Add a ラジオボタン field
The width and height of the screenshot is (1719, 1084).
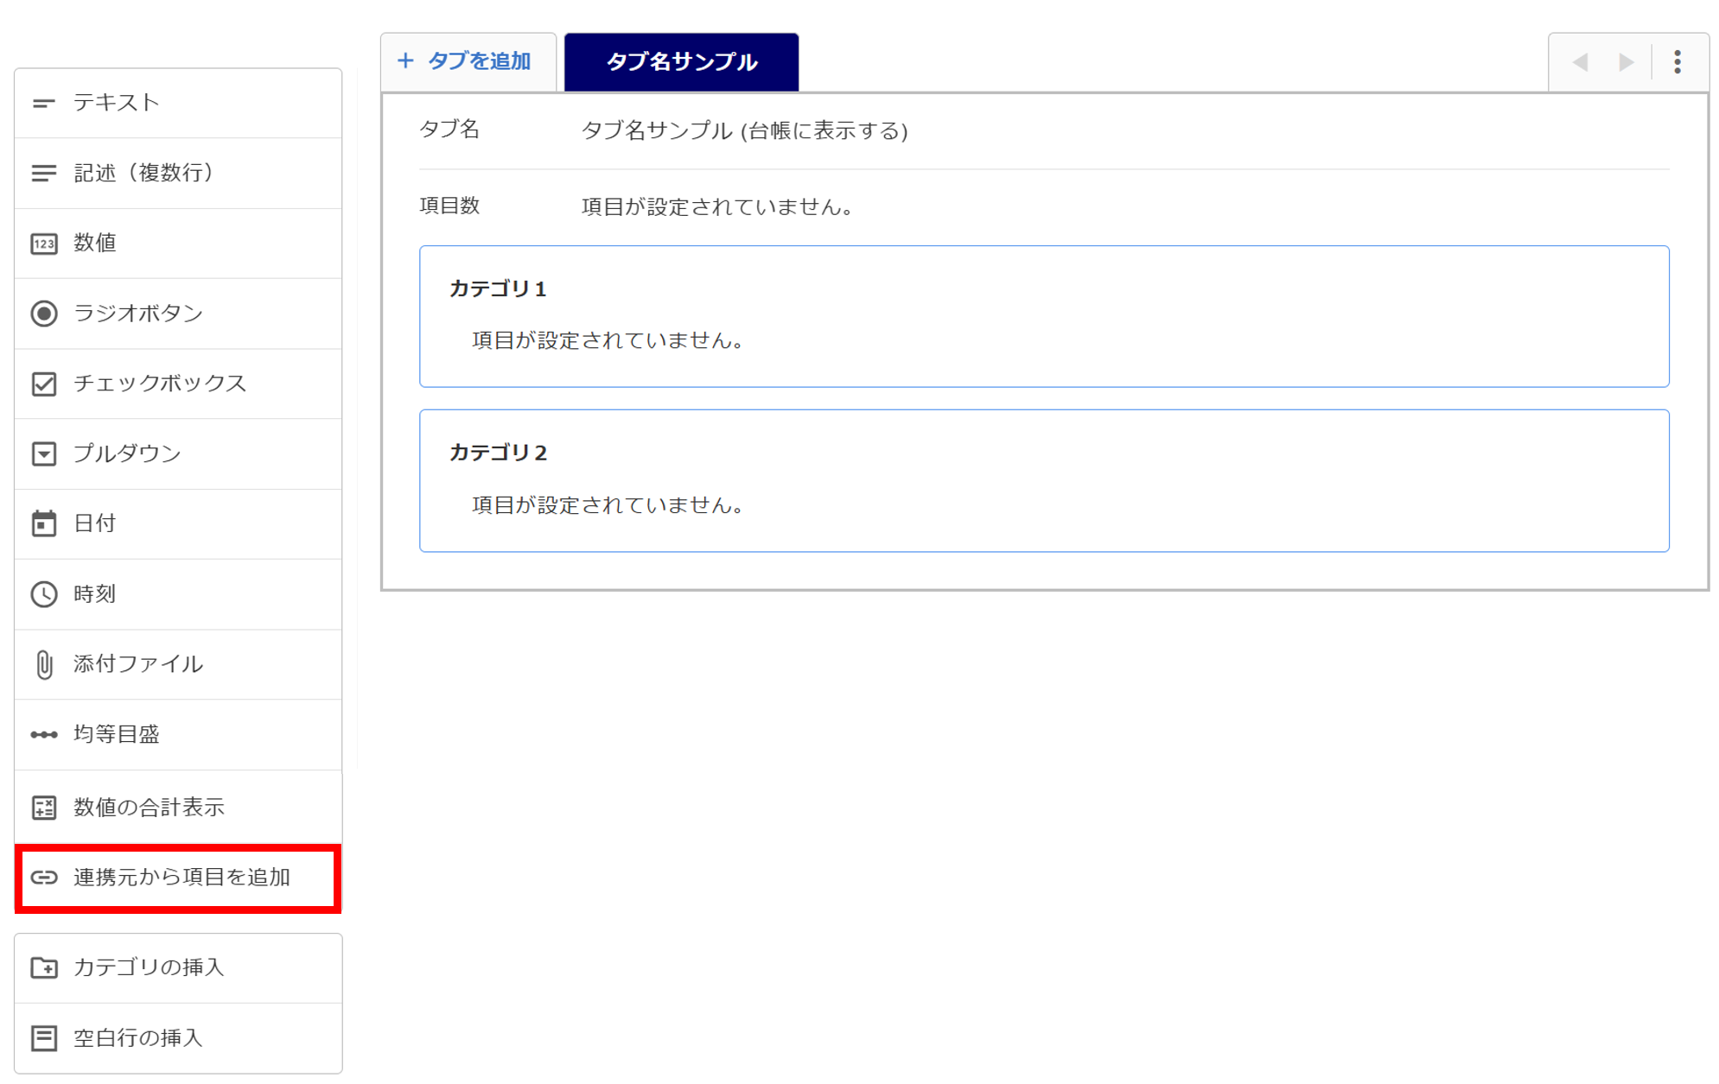(x=178, y=314)
